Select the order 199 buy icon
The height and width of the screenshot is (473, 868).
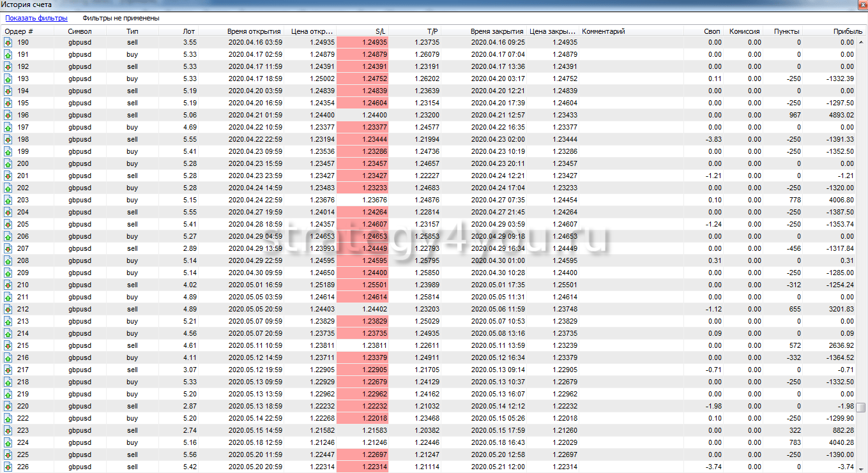(x=8, y=152)
